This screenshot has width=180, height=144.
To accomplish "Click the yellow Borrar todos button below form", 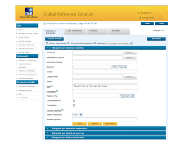I will pos(110,124).
